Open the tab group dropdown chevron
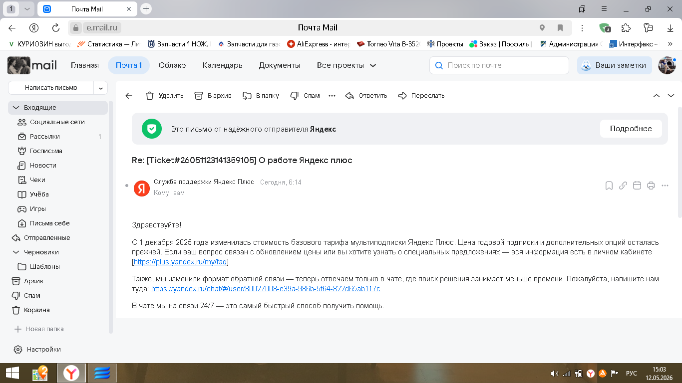The height and width of the screenshot is (383, 682). 27,9
